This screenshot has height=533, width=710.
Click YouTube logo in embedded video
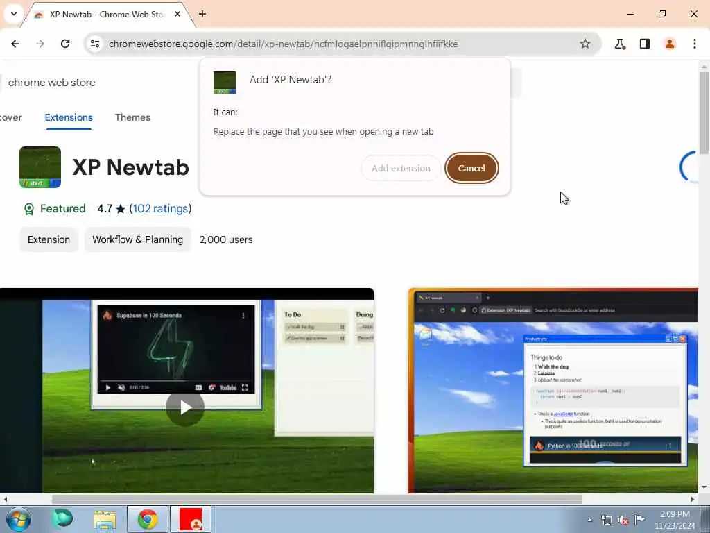[228, 387]
